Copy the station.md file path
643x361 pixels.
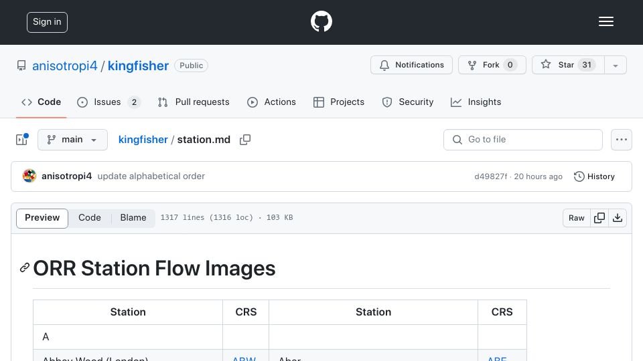click(x=245, y=140)
